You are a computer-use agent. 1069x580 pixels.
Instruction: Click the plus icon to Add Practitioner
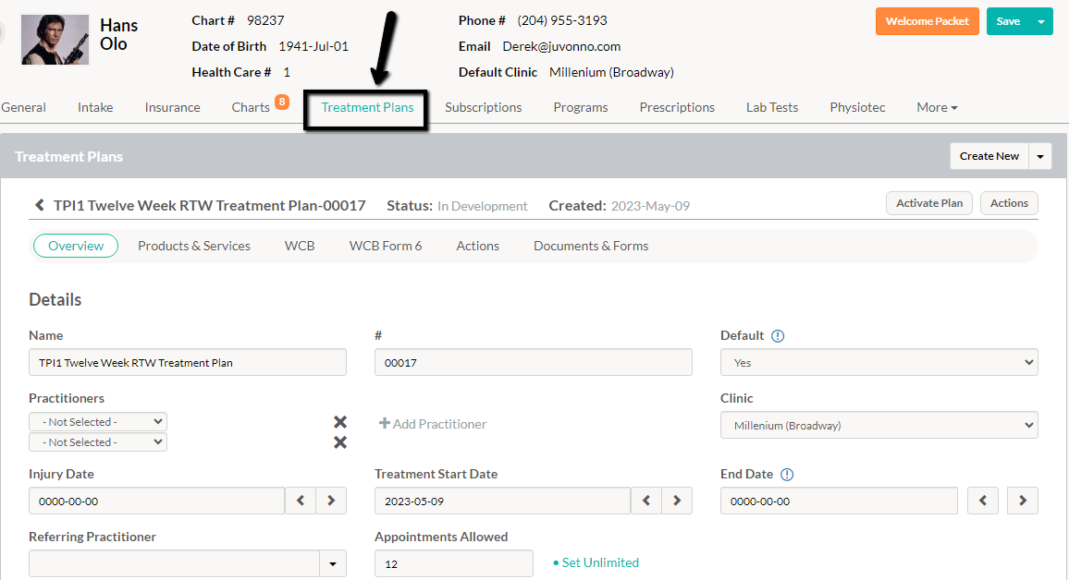(384, 423)
